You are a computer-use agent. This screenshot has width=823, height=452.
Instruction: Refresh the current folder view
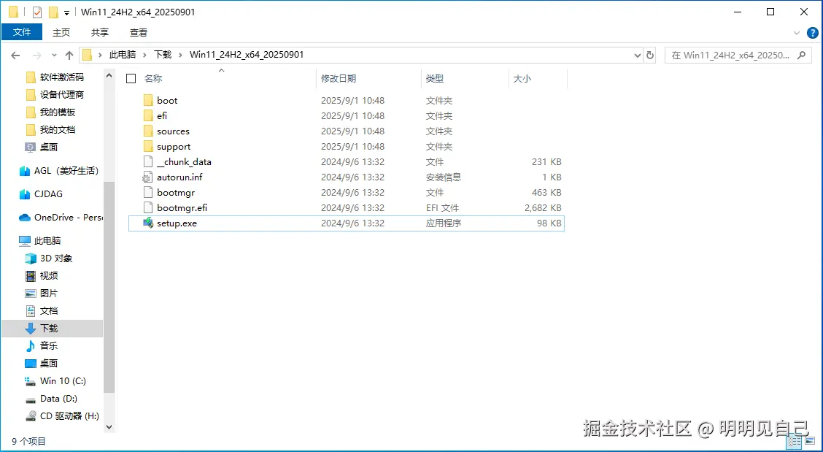tap(650, 55)
